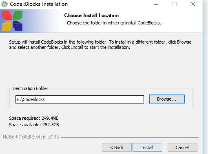
Task: Click the yellow cube of the CodeBlocks logo
Action: pos(7,26)
